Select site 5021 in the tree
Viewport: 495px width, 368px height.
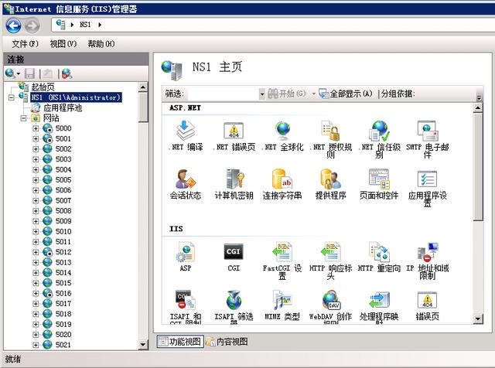pos(63,345)
